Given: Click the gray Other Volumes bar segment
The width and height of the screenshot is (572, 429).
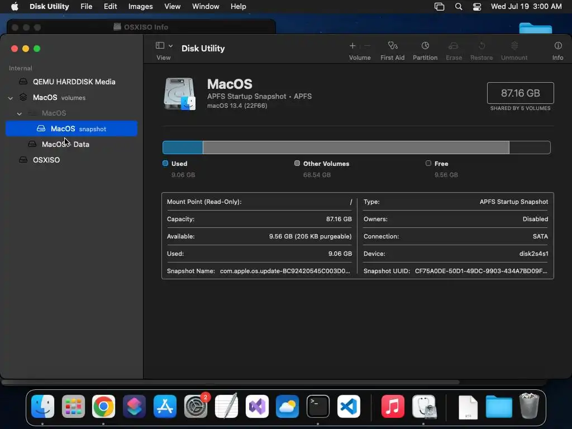Looking at the screenshot, I should pos(356,147).
